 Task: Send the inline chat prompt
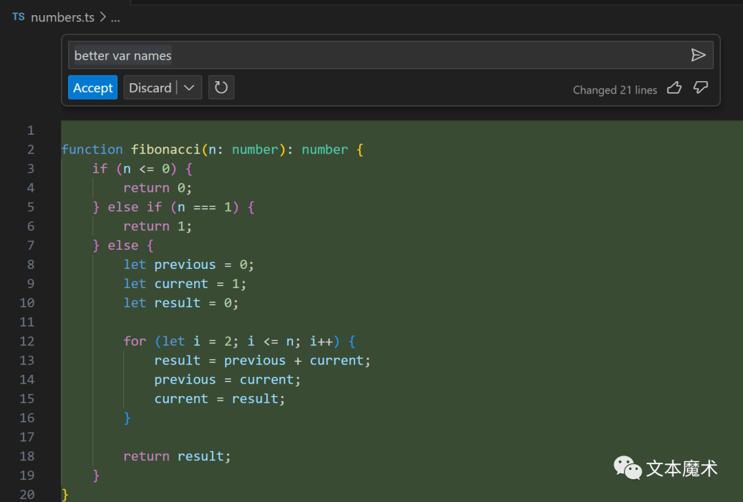click(x=698, y=55)
